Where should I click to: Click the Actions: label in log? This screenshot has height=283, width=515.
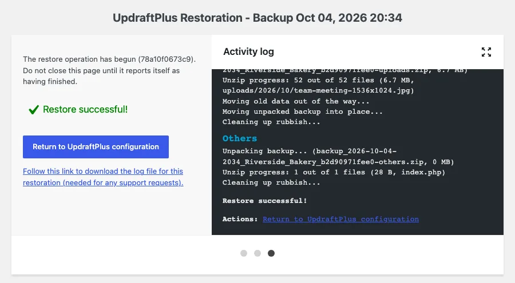coord(240,219)
